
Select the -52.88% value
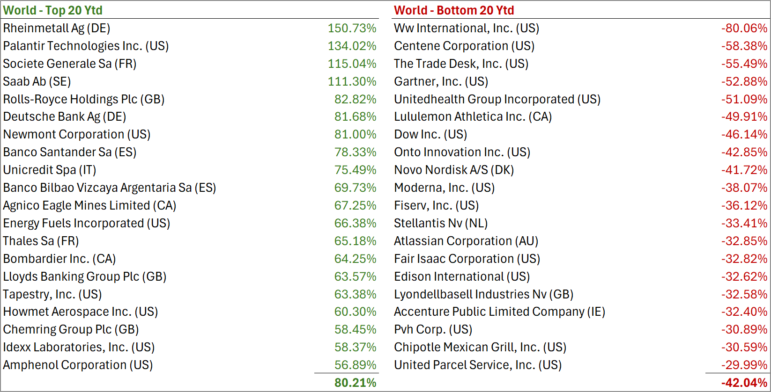pyautogui.click(x=744, y=81)
